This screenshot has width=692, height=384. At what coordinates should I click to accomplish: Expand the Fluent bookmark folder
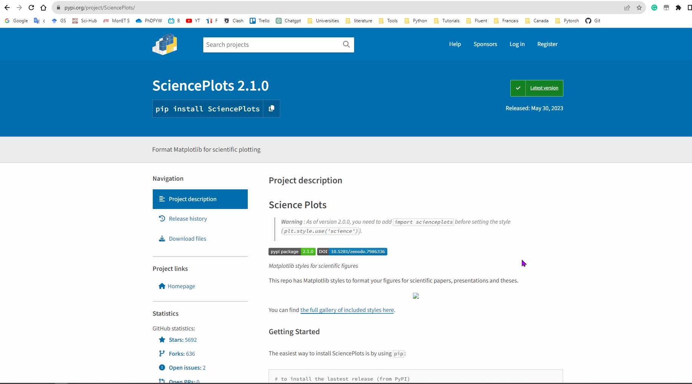(477, 21)
